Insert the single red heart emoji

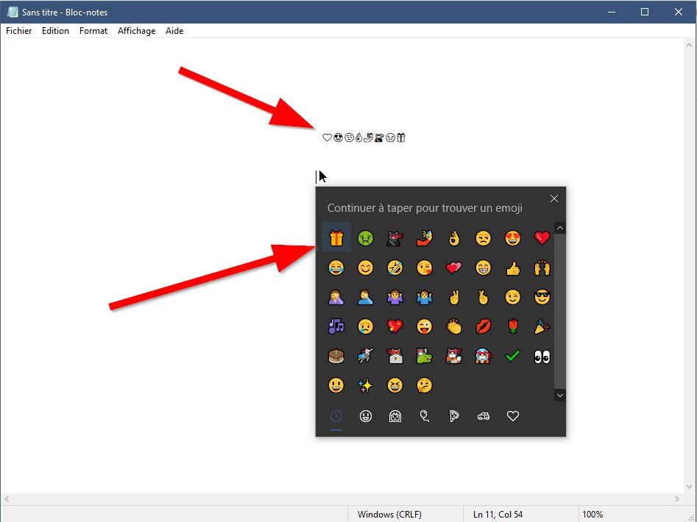pos(542,238)
